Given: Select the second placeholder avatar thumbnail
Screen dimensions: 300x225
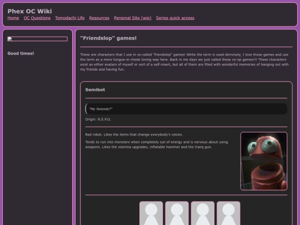Looking at the screenshot, I should pyautogui.click(x=177, y=213).
